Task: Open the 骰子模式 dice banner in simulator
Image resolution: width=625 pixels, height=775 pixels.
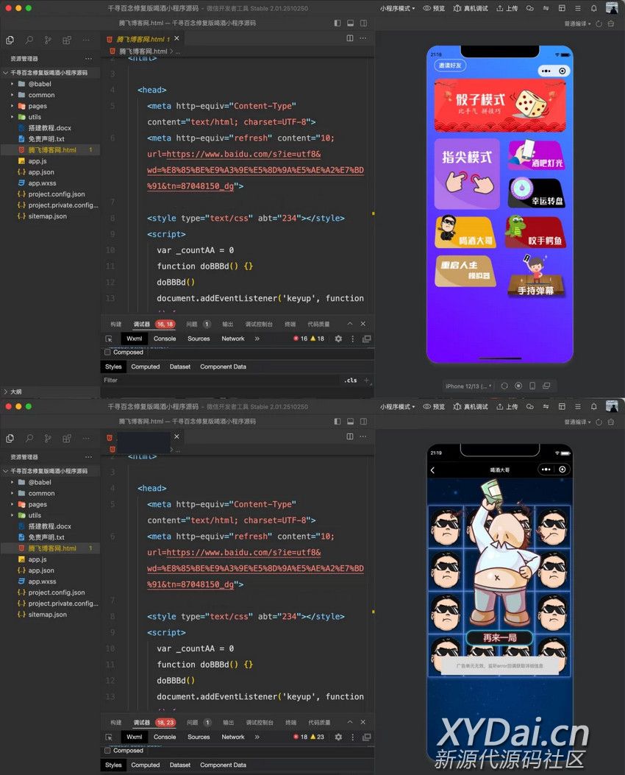Action: [x=500, y=105]
